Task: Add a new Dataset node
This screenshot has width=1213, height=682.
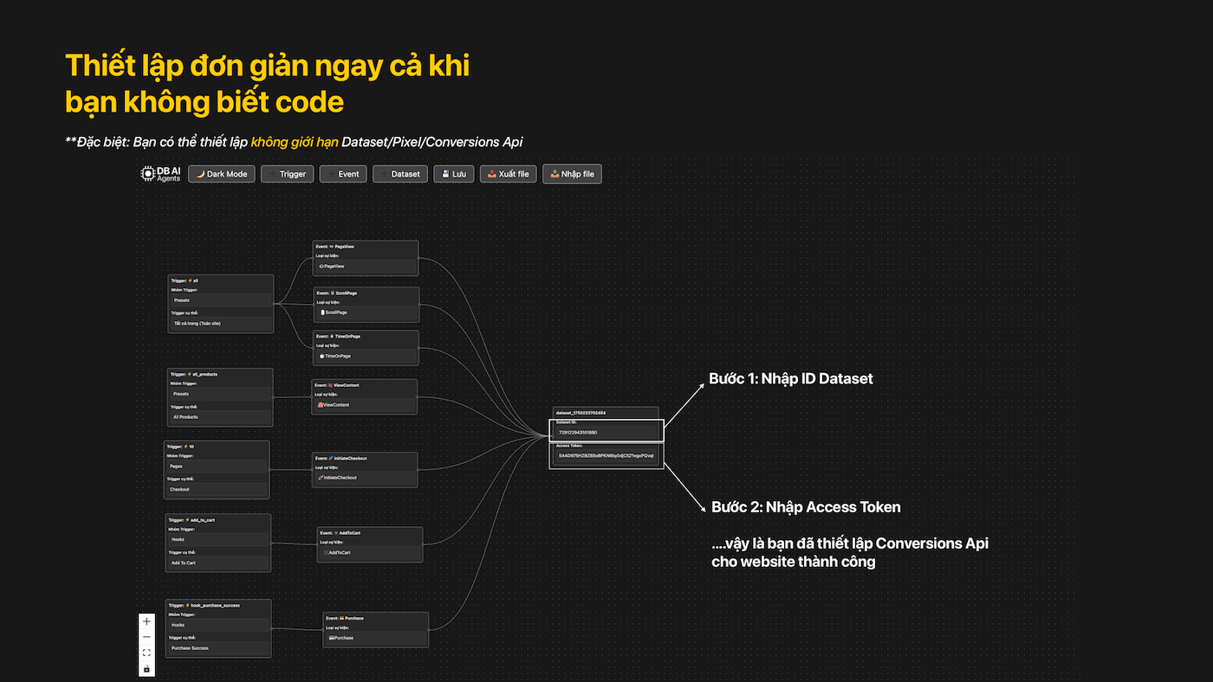Action: tap(399, 174)
